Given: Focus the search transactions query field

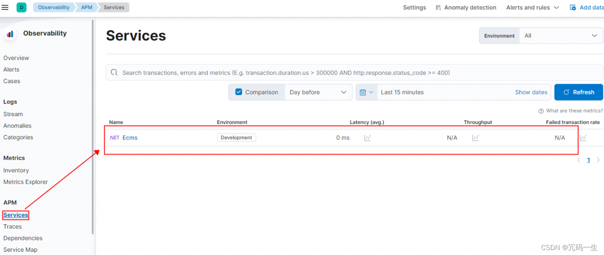Looking at the screenshot, I should pos(354,73).
